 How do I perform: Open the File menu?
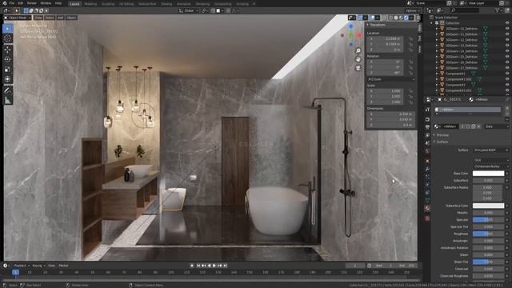pos(12,3)
